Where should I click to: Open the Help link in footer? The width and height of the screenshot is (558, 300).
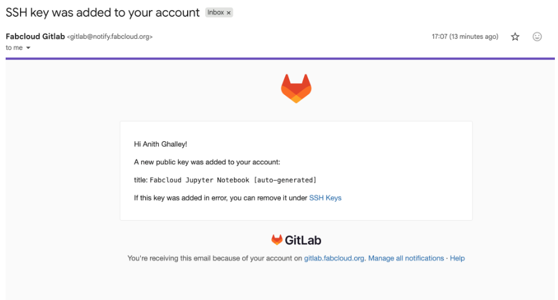pos(457,258)
